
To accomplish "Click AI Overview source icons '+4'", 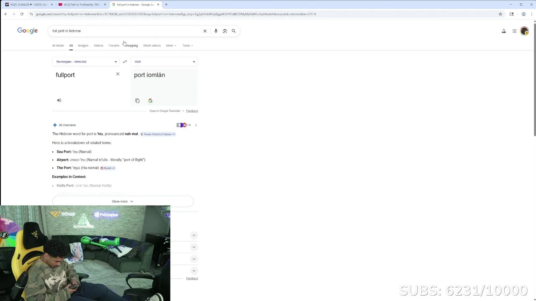I will (x=184, y=125).
